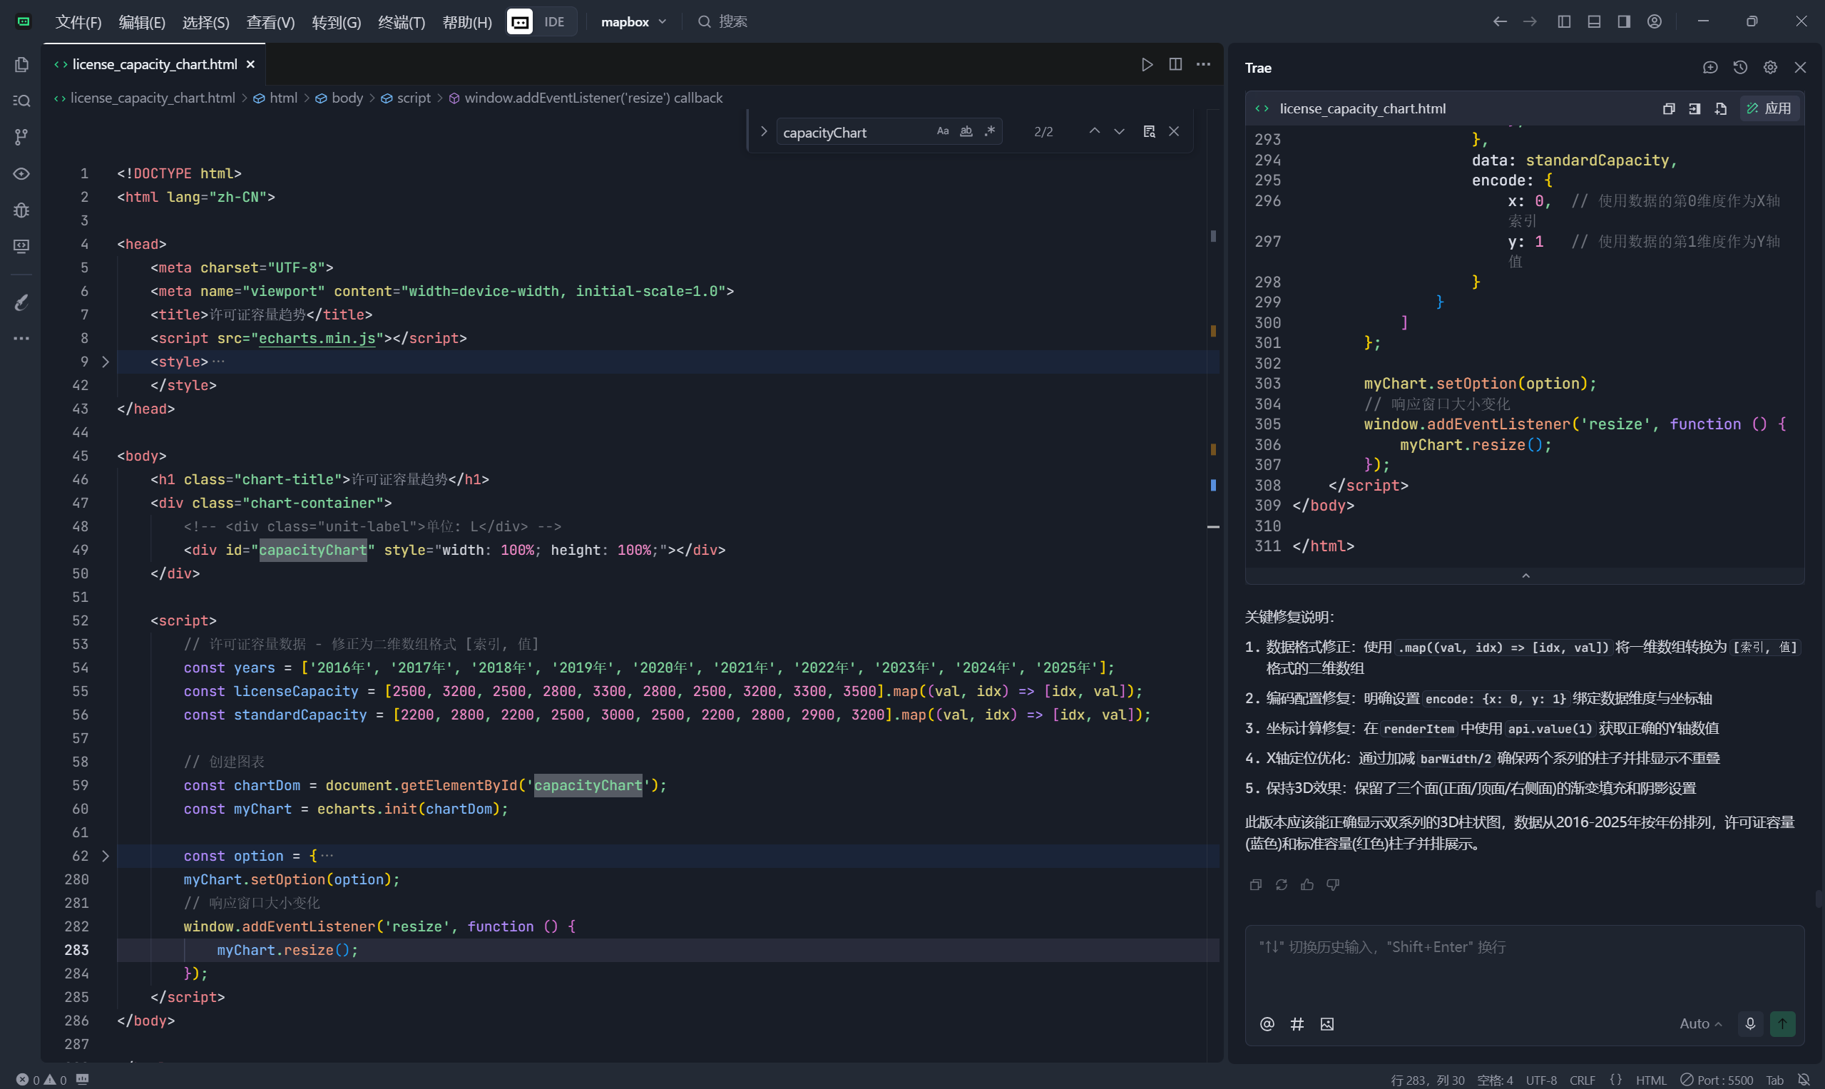Like the Trae response with thumbs up
The width and height of the screenshot is (1825, 1089).
click(1307, 884)
